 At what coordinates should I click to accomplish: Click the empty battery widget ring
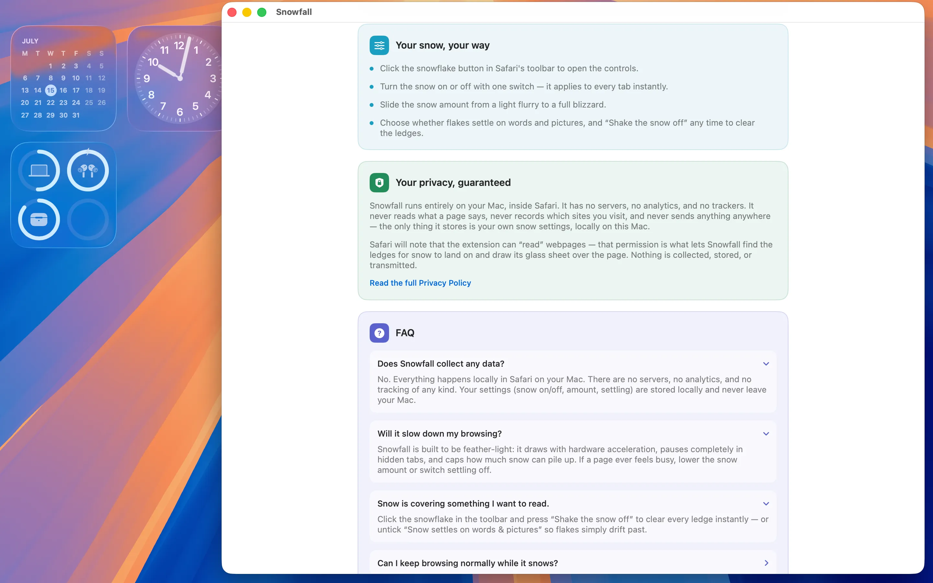88,219
